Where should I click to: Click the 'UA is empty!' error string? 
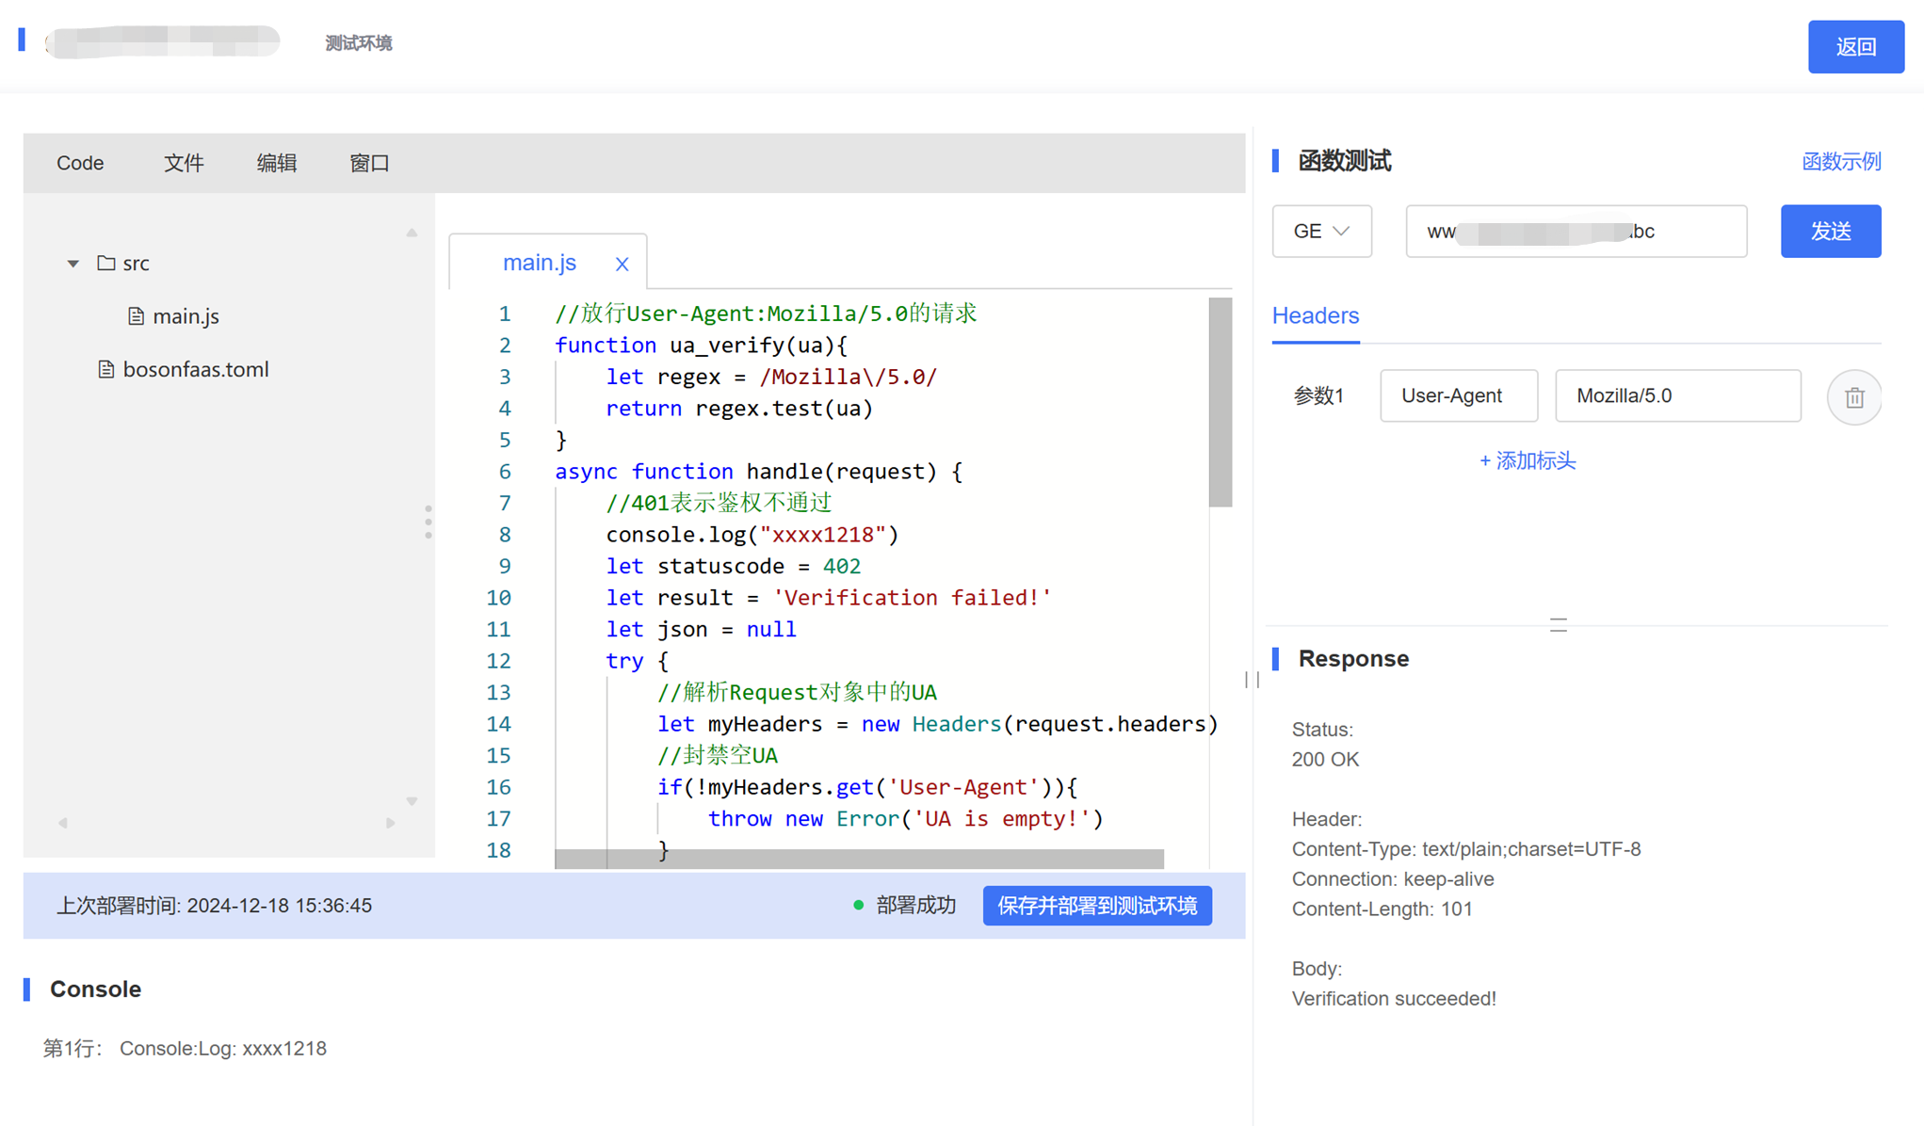click(x=1002, y=819)
